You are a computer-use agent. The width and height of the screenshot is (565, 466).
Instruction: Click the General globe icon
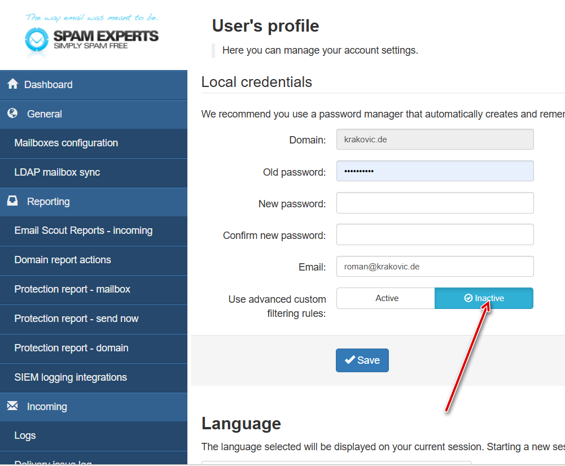(12, 114)
